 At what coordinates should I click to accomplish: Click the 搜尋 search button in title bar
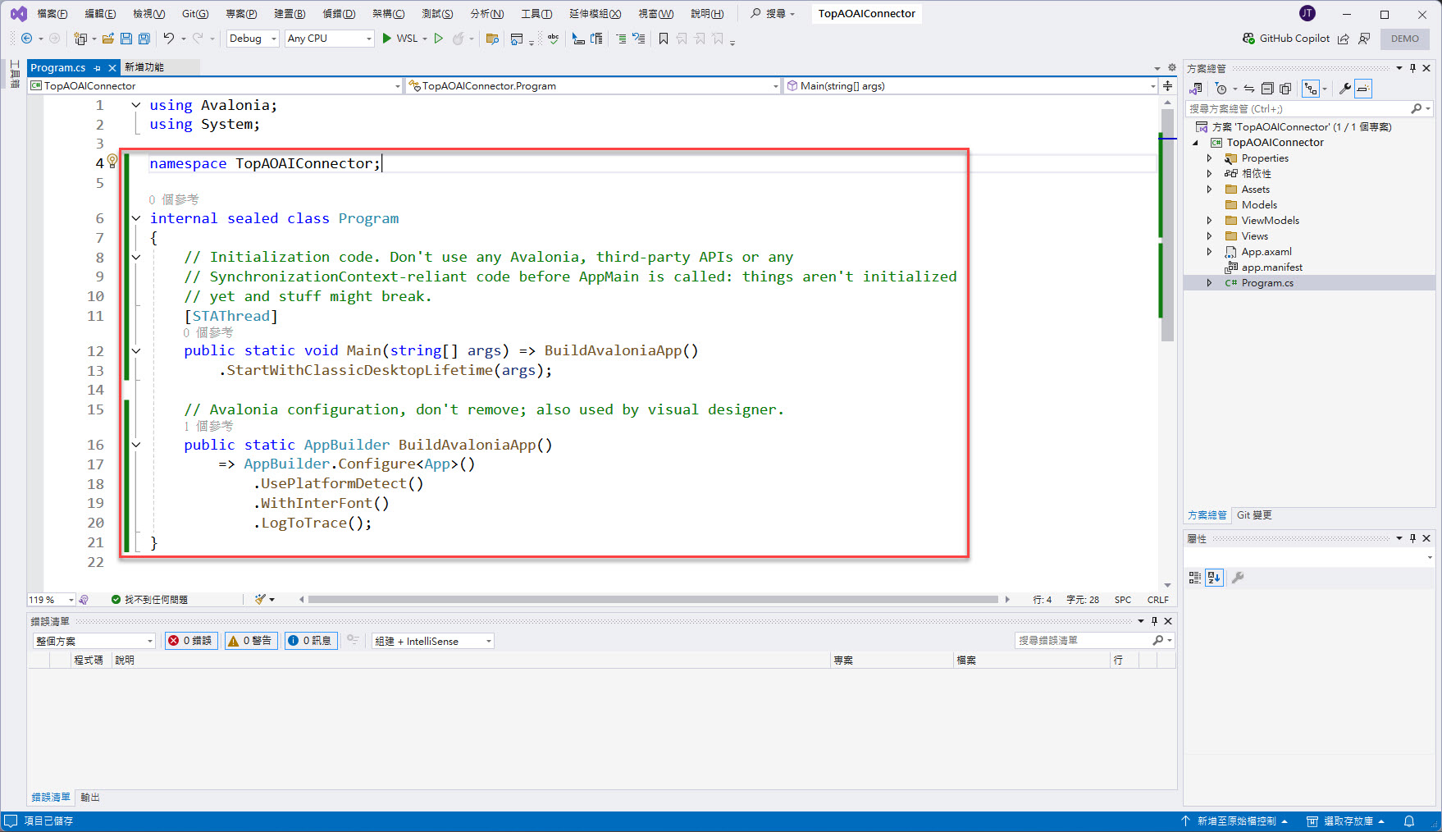point(773,14)
